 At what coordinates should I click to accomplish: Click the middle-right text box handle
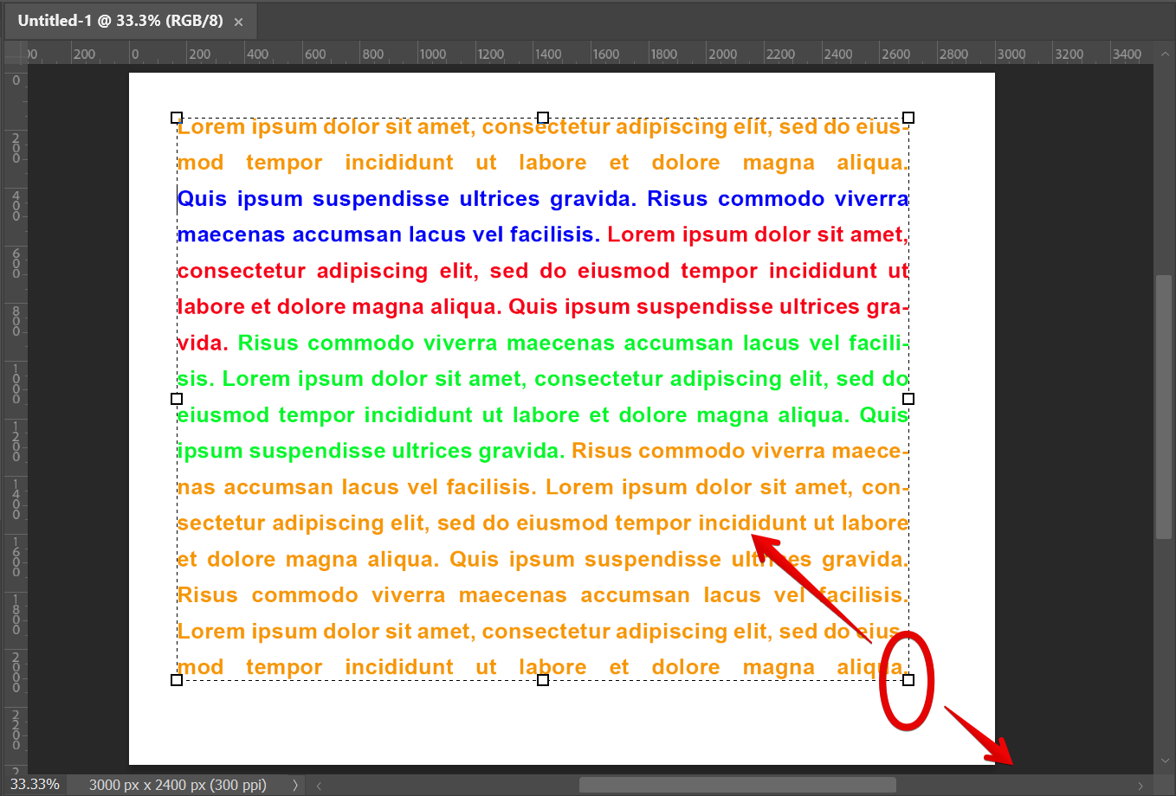tap(908, 399)
